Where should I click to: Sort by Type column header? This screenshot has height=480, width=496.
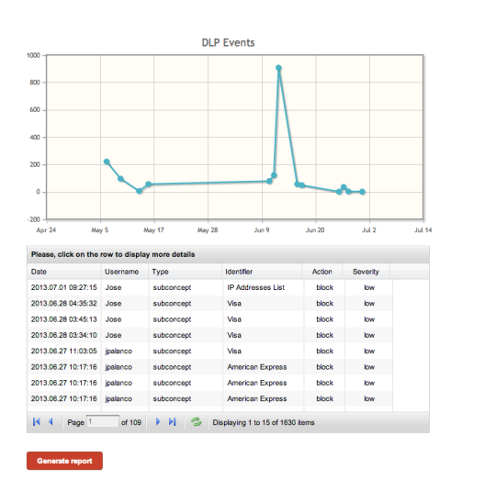click(x=185, y=272)
